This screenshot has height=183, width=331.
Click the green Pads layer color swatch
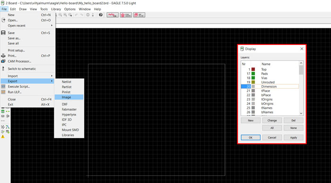[x=253, y=74]
